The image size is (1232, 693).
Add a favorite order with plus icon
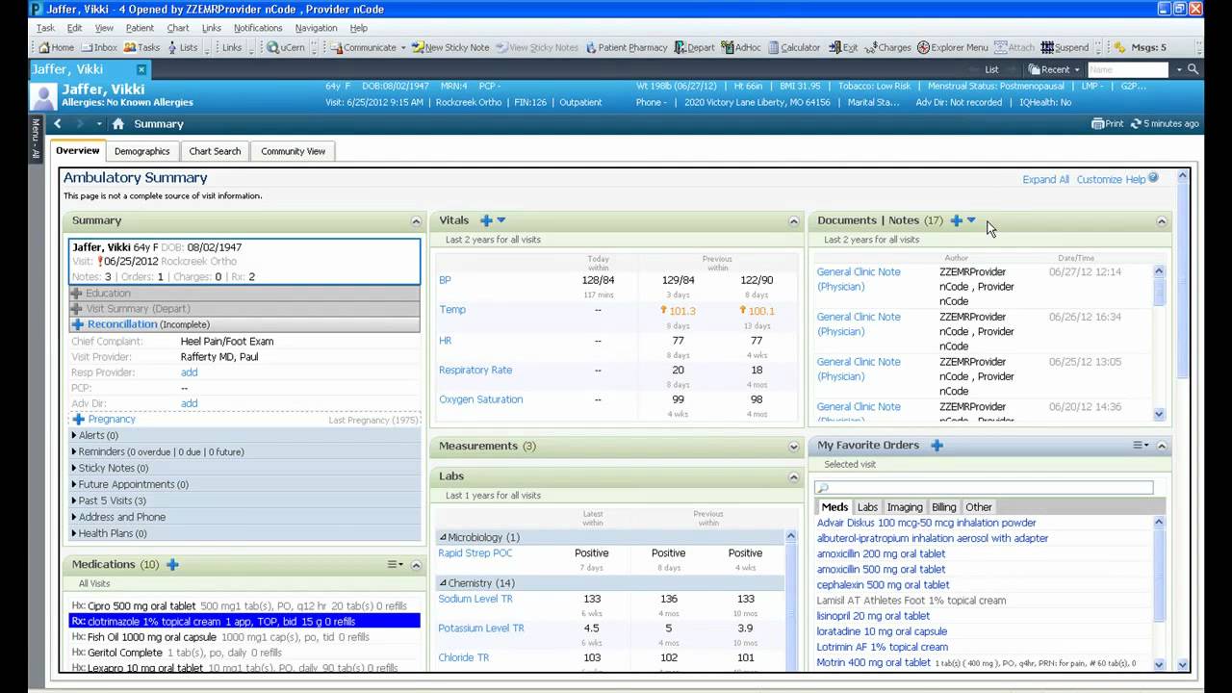tap(937, 446)
